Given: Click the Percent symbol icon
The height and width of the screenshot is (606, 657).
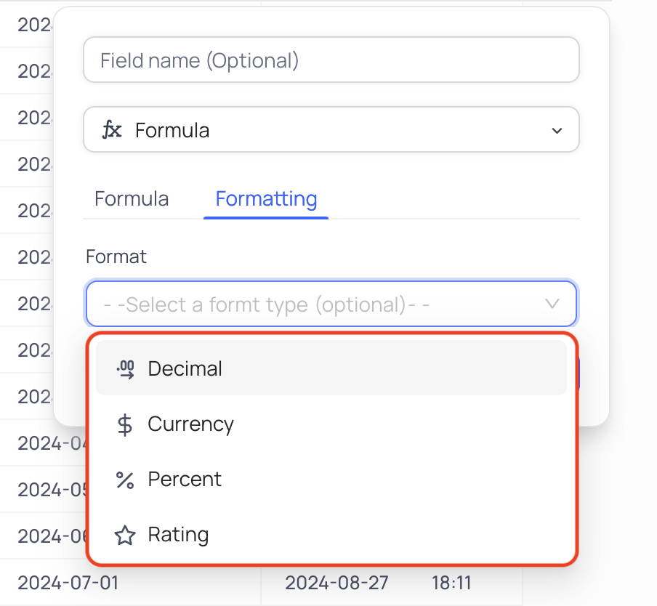Looking at the screenshot, I should pos(125,480).
